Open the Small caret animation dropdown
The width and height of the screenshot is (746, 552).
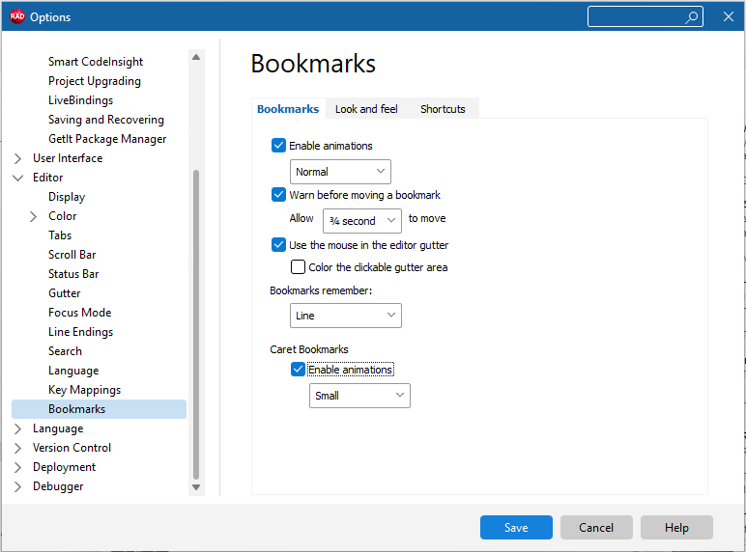[x=359, y=396]
